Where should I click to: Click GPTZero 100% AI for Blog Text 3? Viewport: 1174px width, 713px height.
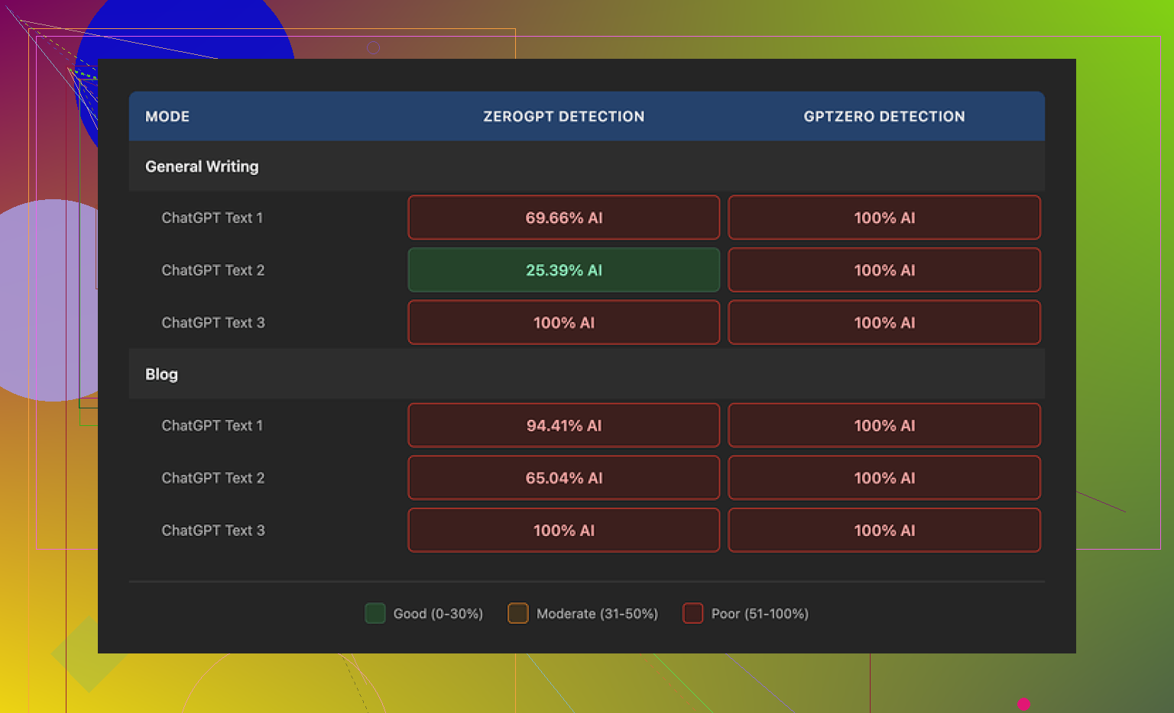884,531
